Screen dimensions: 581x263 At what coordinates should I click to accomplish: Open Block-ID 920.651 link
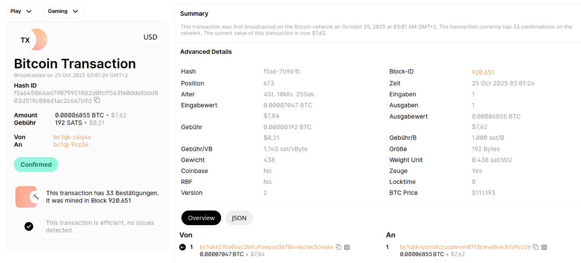[x=483, y=72]
